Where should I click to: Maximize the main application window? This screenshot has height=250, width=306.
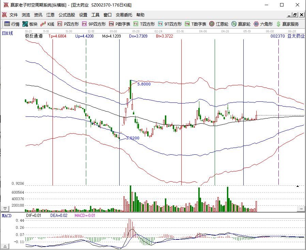click(x=282, y=5)
